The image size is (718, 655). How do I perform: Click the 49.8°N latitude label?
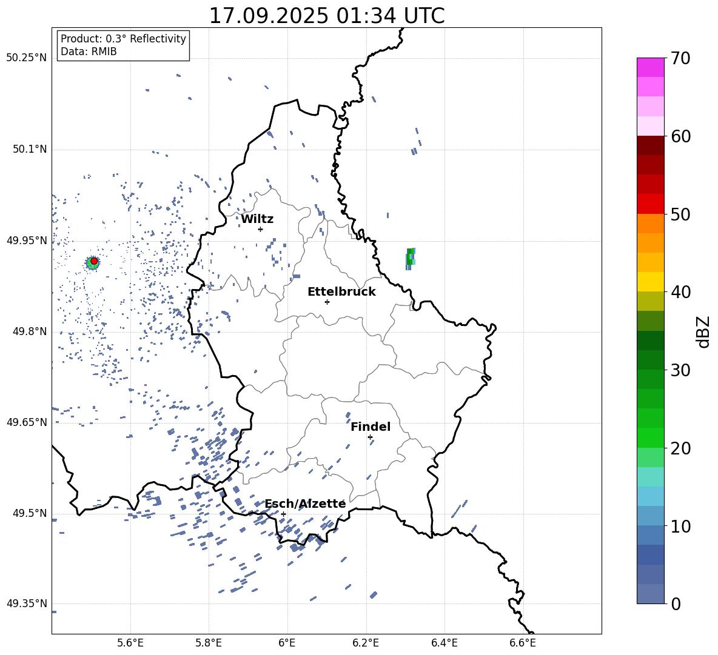29,331
